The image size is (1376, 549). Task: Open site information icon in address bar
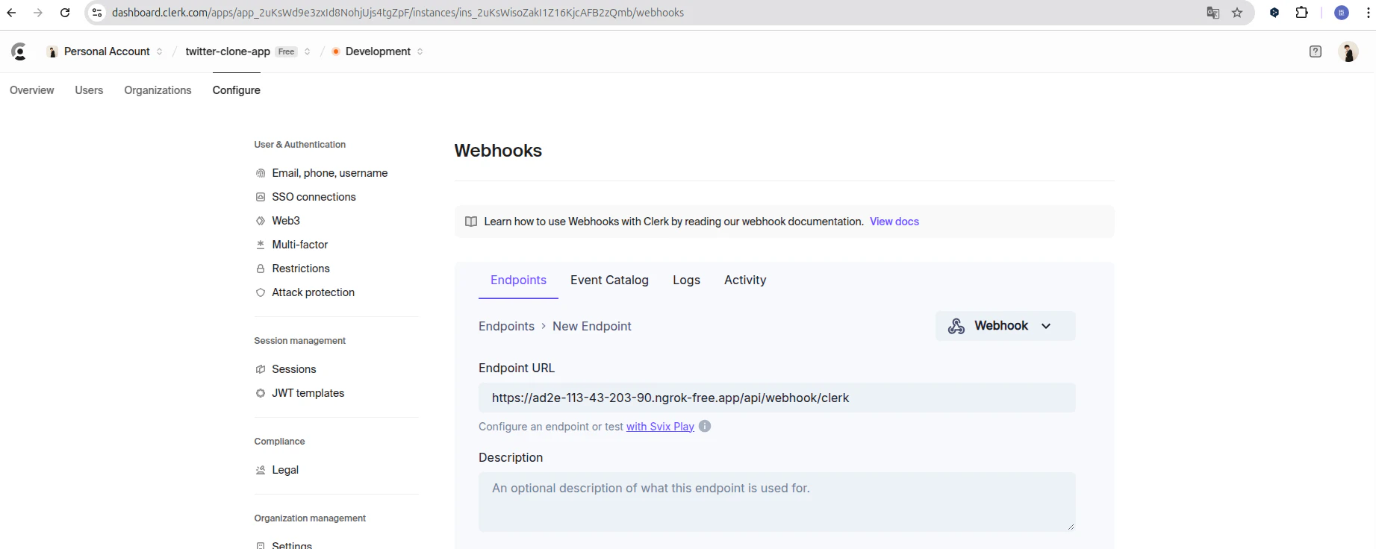(x=97, y=13)
